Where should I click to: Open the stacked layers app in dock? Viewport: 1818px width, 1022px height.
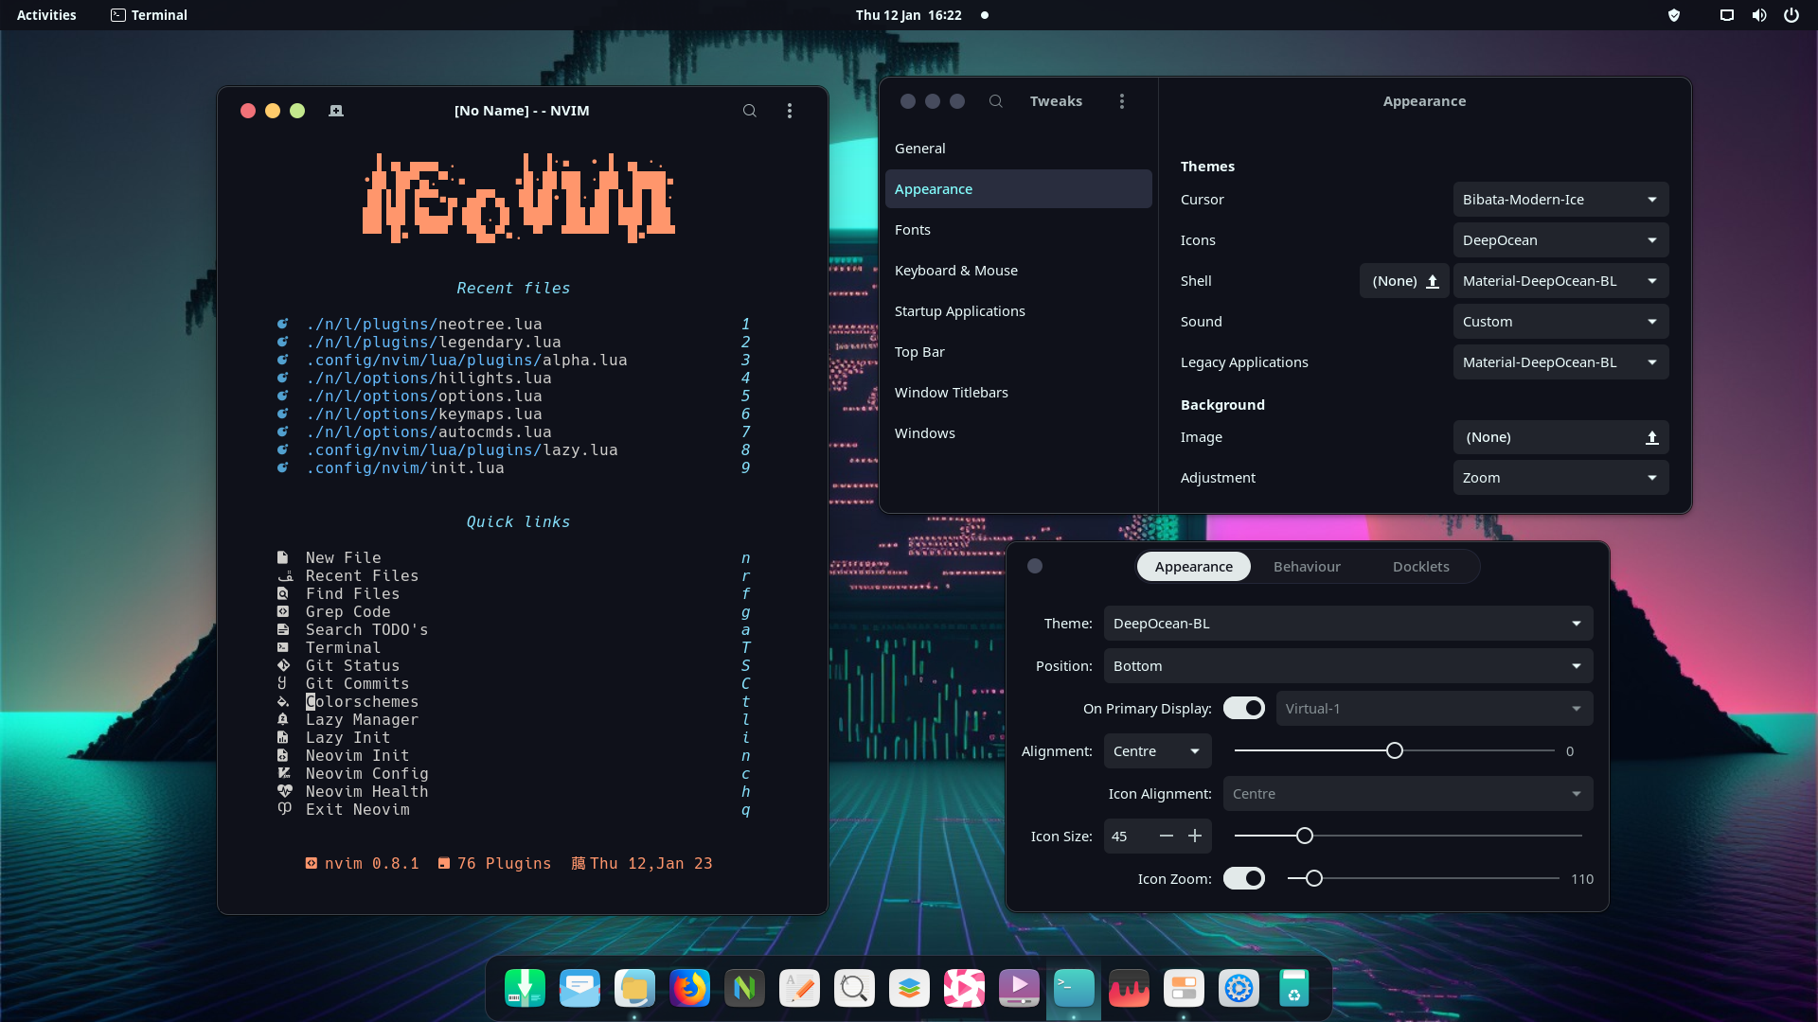click(x=909, y=988)
